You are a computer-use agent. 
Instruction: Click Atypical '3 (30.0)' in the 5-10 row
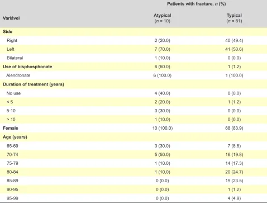click(x=163, y=111)
